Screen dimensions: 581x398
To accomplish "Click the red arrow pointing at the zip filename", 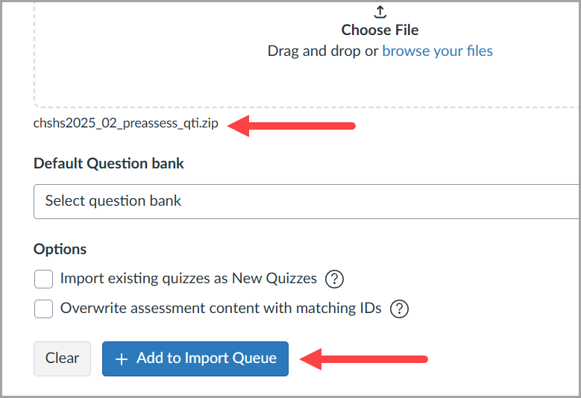I will (x=291, y=125).
